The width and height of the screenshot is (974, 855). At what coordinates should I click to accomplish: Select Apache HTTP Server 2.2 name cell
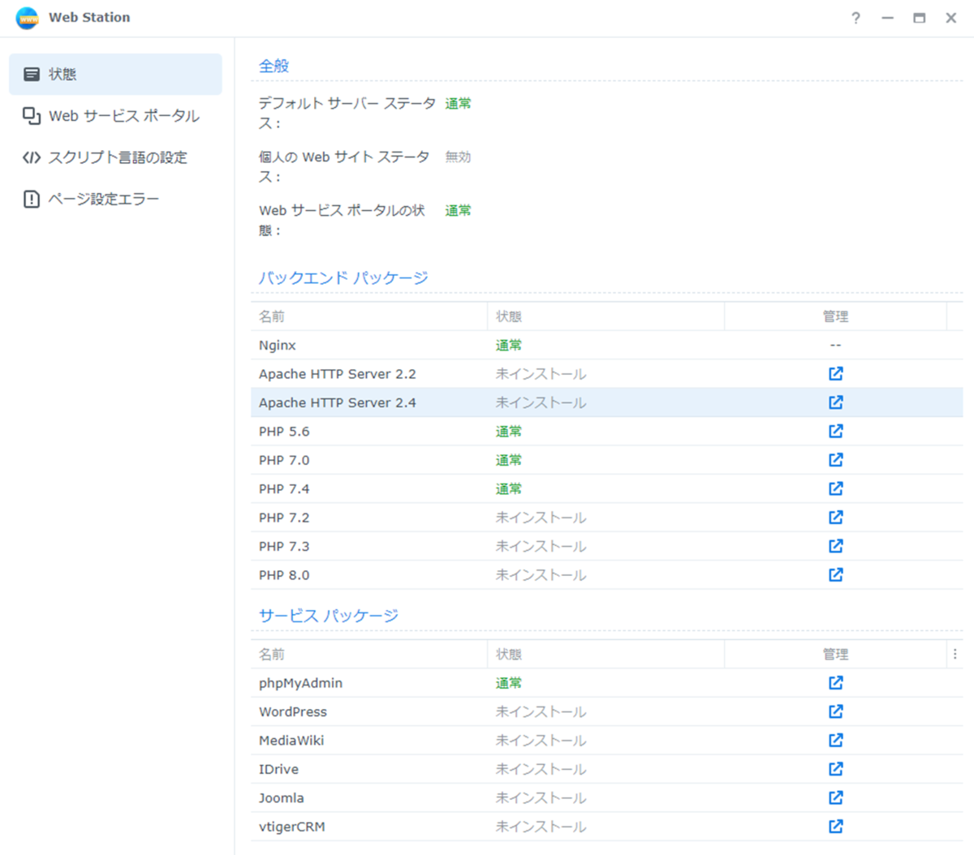click(337, 374)
